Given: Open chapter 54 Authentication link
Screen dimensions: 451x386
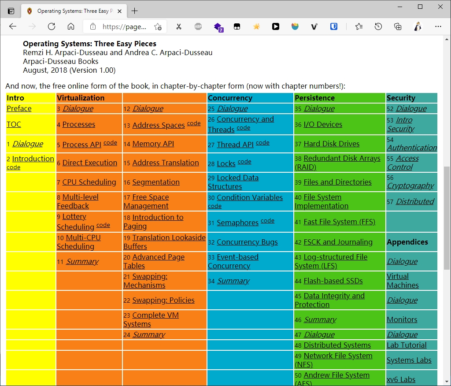Looking at the screenshot, I should pos(412,148).
